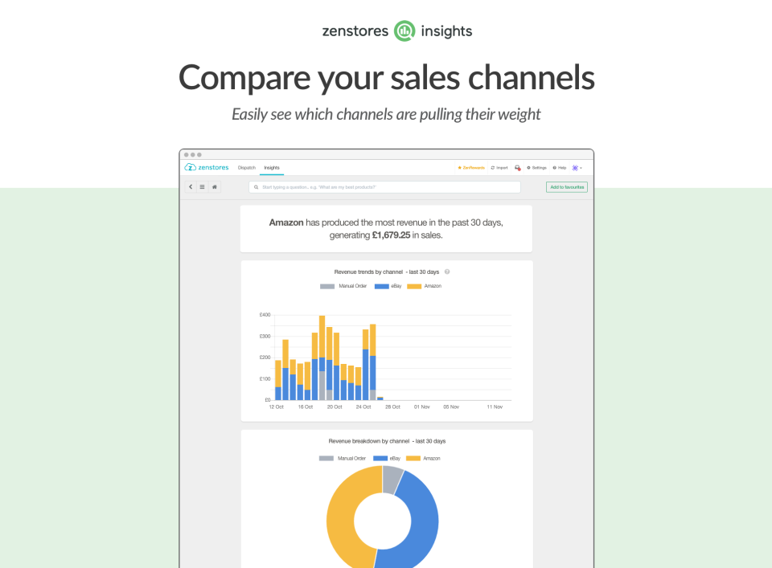The image size is (772, 568).
Task: Click the search magnifier icon
Action: (256, 187)
